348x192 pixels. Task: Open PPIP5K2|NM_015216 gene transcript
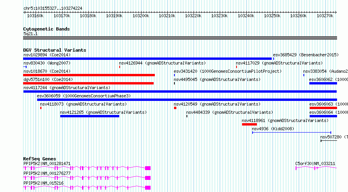point(43,183)
